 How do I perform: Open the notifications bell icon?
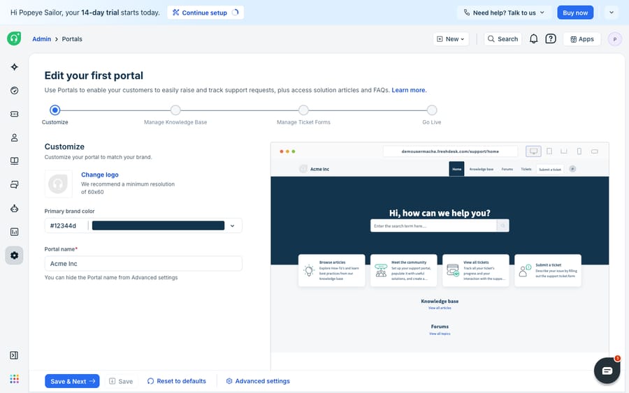coord(533,39)
